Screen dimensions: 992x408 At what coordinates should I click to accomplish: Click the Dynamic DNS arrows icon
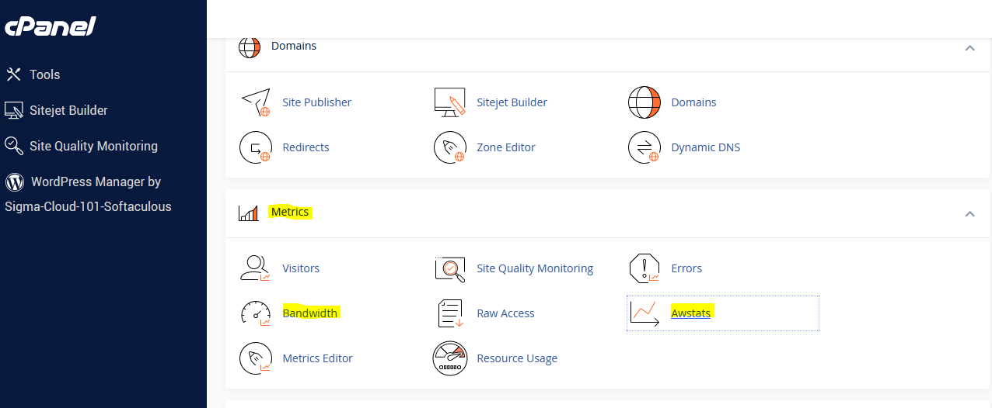click(x=644, y=147)
